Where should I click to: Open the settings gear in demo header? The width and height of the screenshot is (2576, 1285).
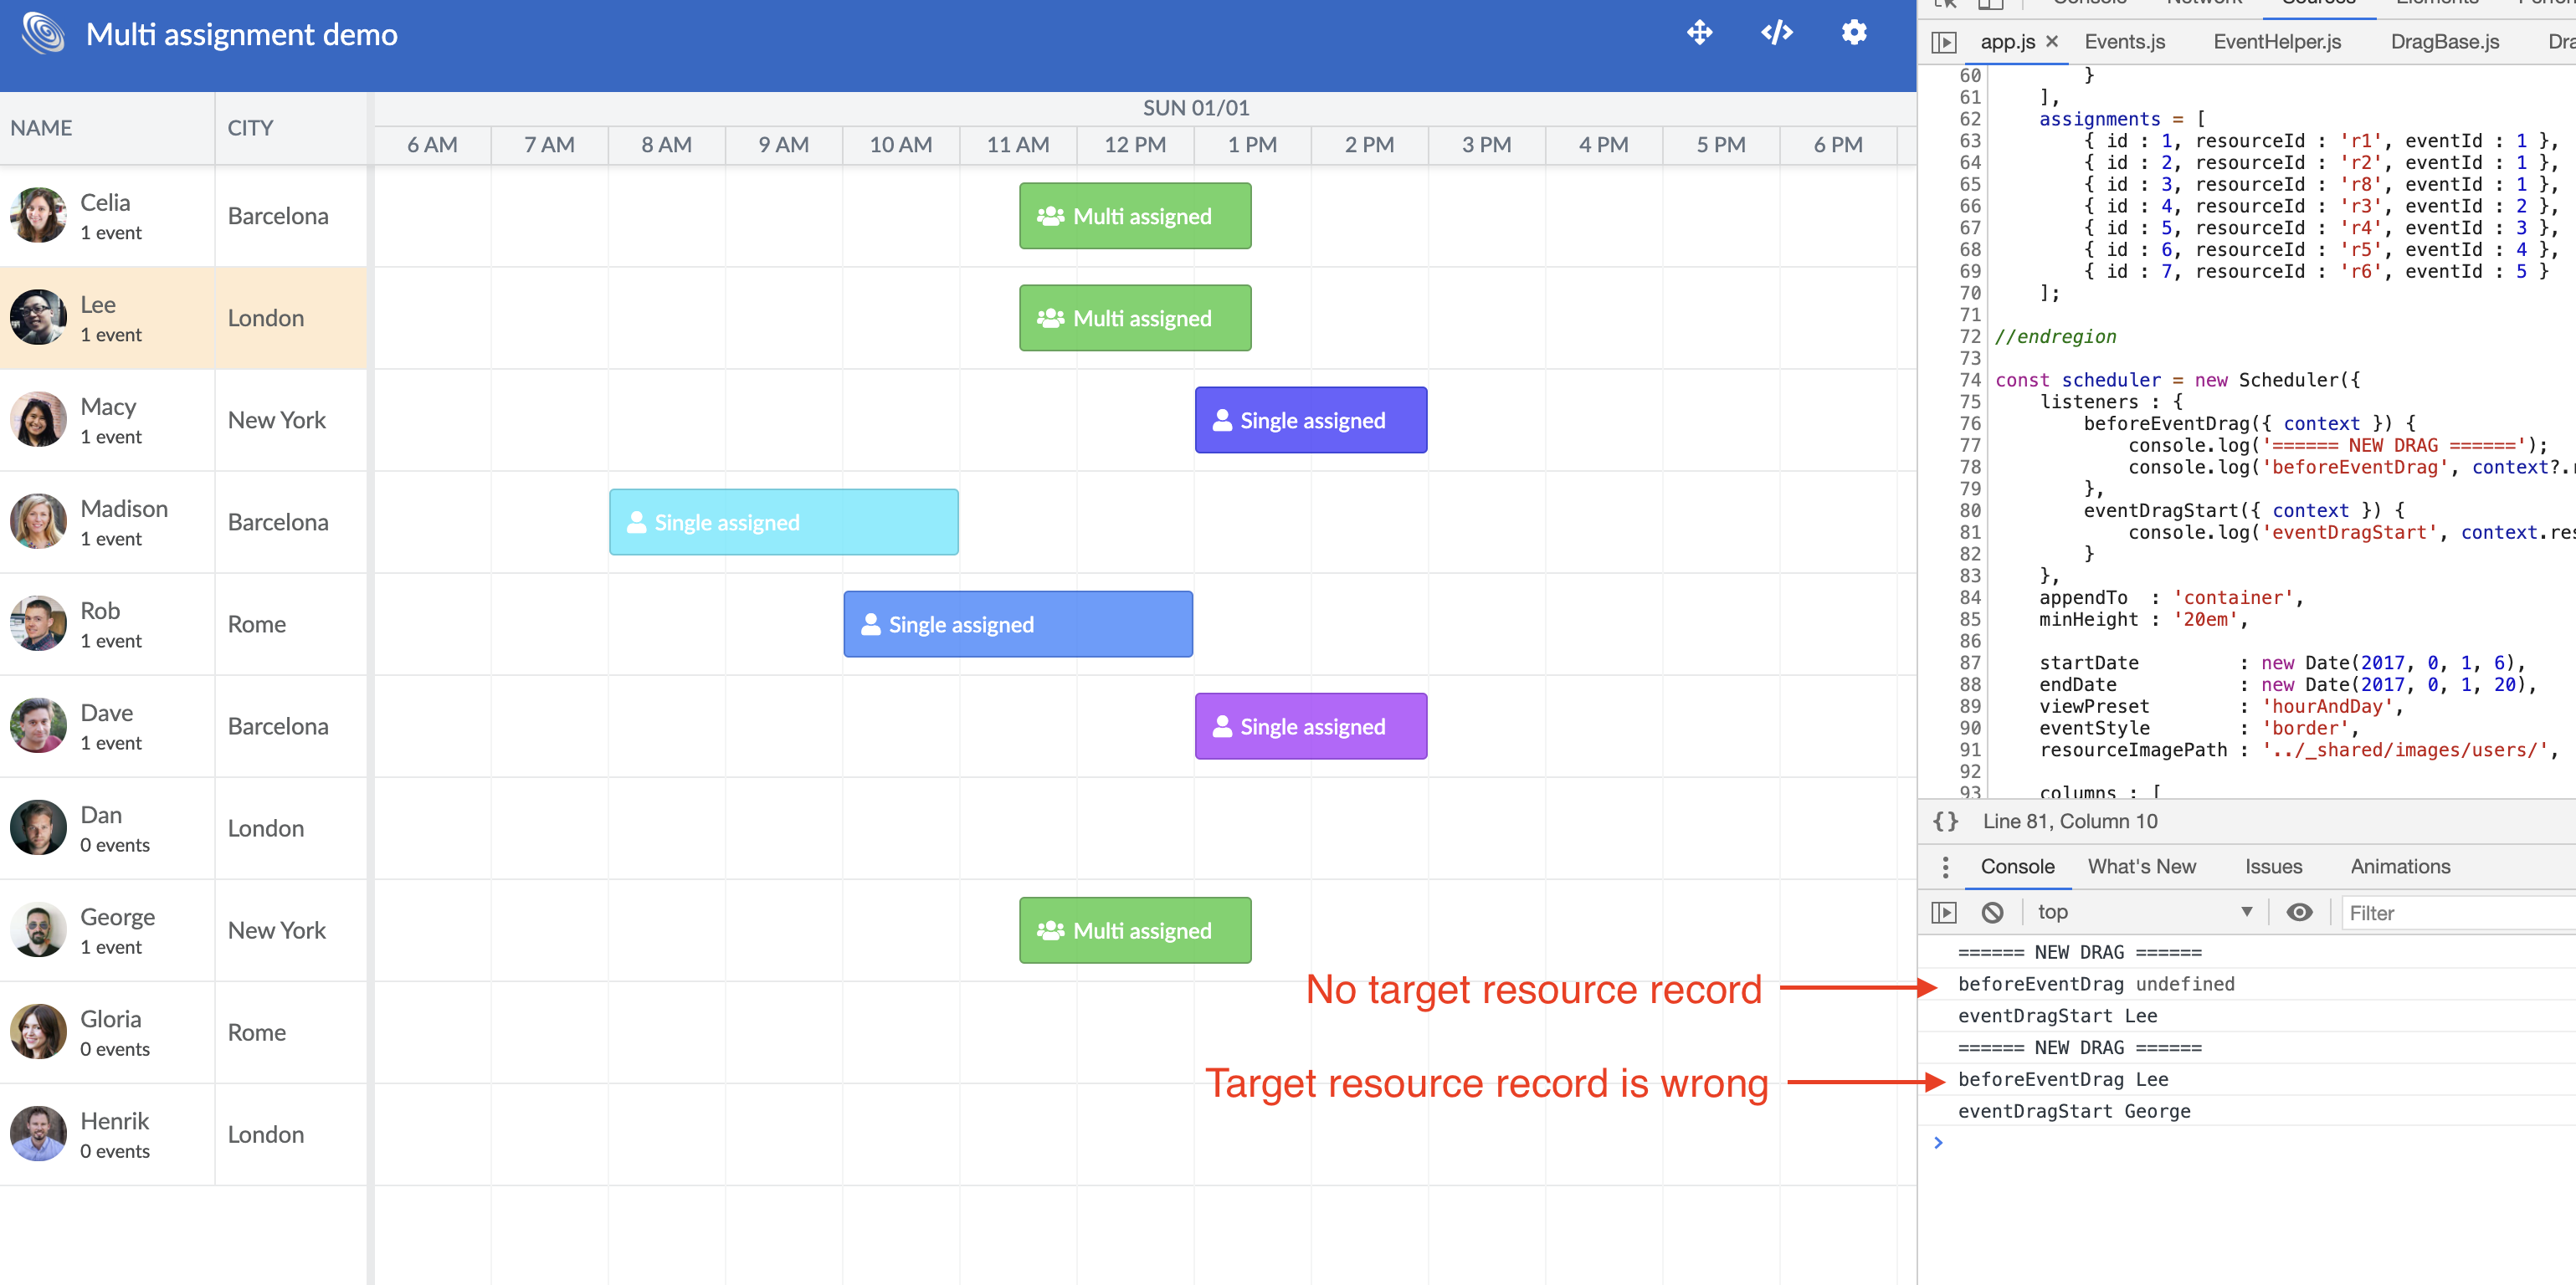point(1853,33)
